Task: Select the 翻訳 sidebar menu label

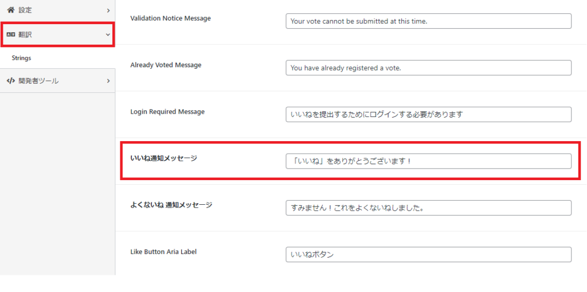Action: (x=25, y=34)
